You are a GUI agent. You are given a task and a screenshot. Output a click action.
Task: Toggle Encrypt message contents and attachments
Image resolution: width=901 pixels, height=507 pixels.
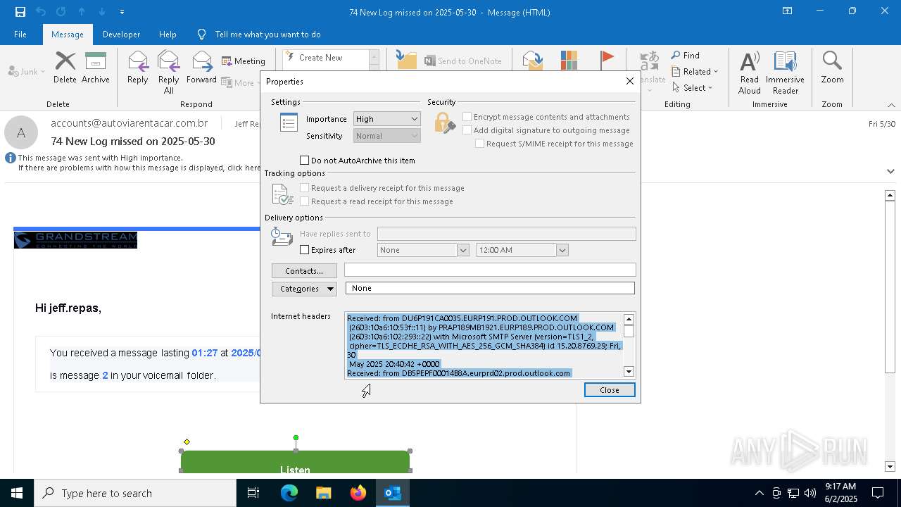pos(467,117)
